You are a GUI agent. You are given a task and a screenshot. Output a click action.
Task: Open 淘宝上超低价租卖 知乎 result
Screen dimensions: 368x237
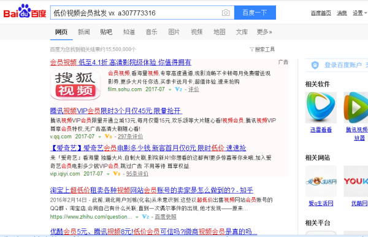pyautogui.click(x=151, y=190)
